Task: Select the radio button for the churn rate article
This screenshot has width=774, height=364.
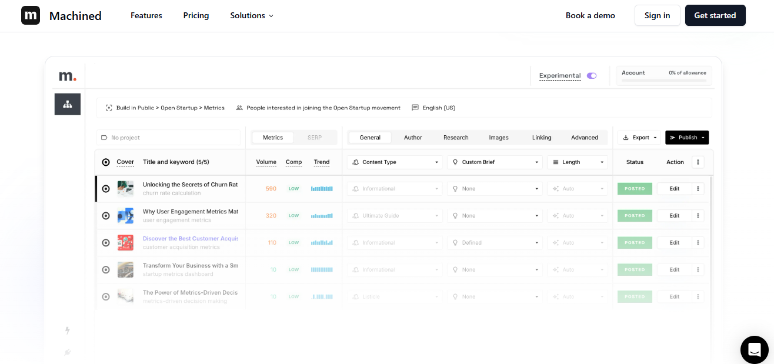Action: 106,189
